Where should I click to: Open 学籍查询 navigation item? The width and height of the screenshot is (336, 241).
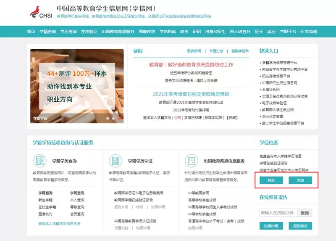(x=48, y=32)
